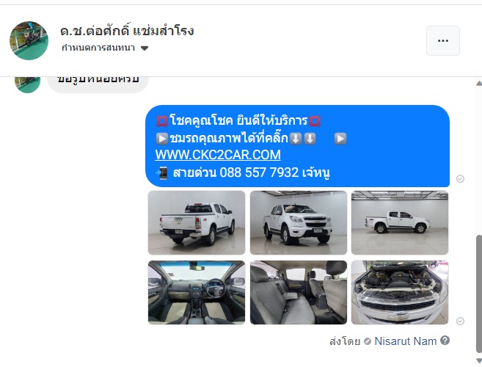Open the dashboard interior photo
This screenshot has height=367, width=482.
pyautogui.click(x=197, y=292)
